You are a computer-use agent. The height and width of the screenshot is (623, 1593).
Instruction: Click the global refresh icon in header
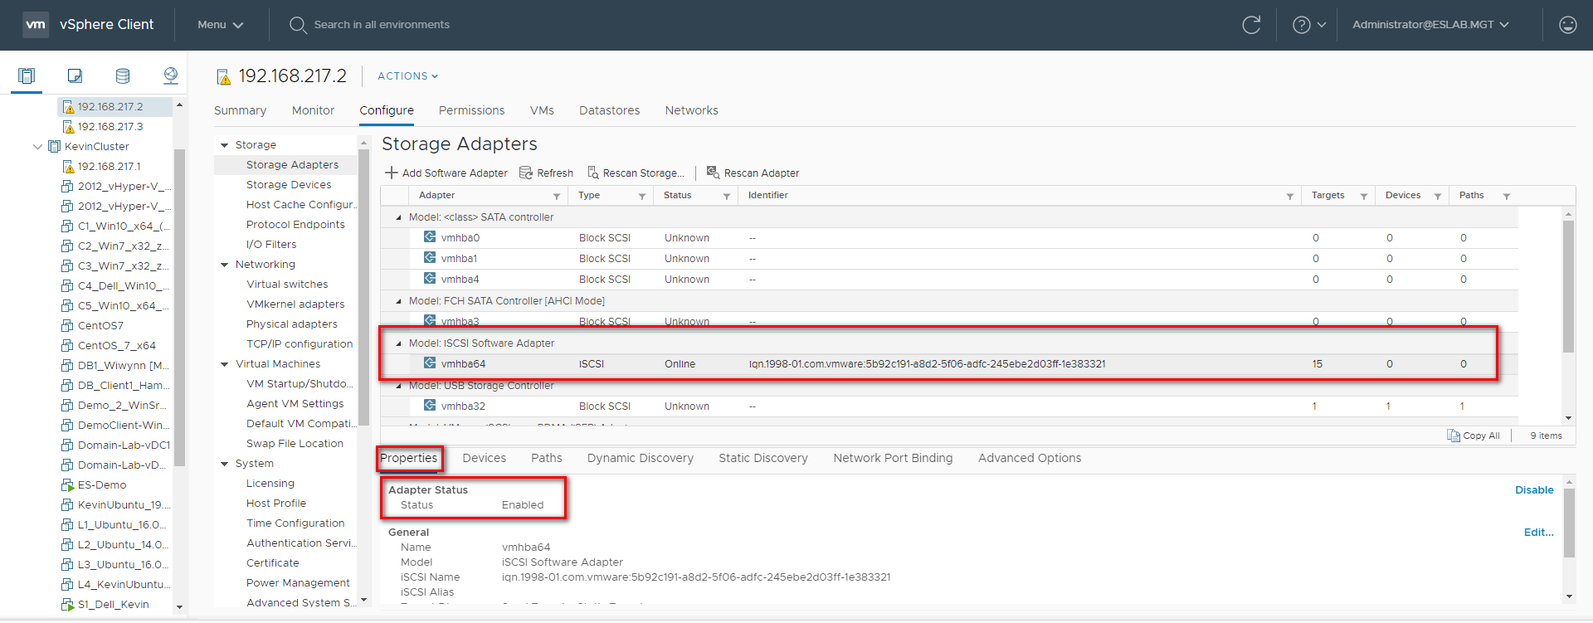point(1251,25)
